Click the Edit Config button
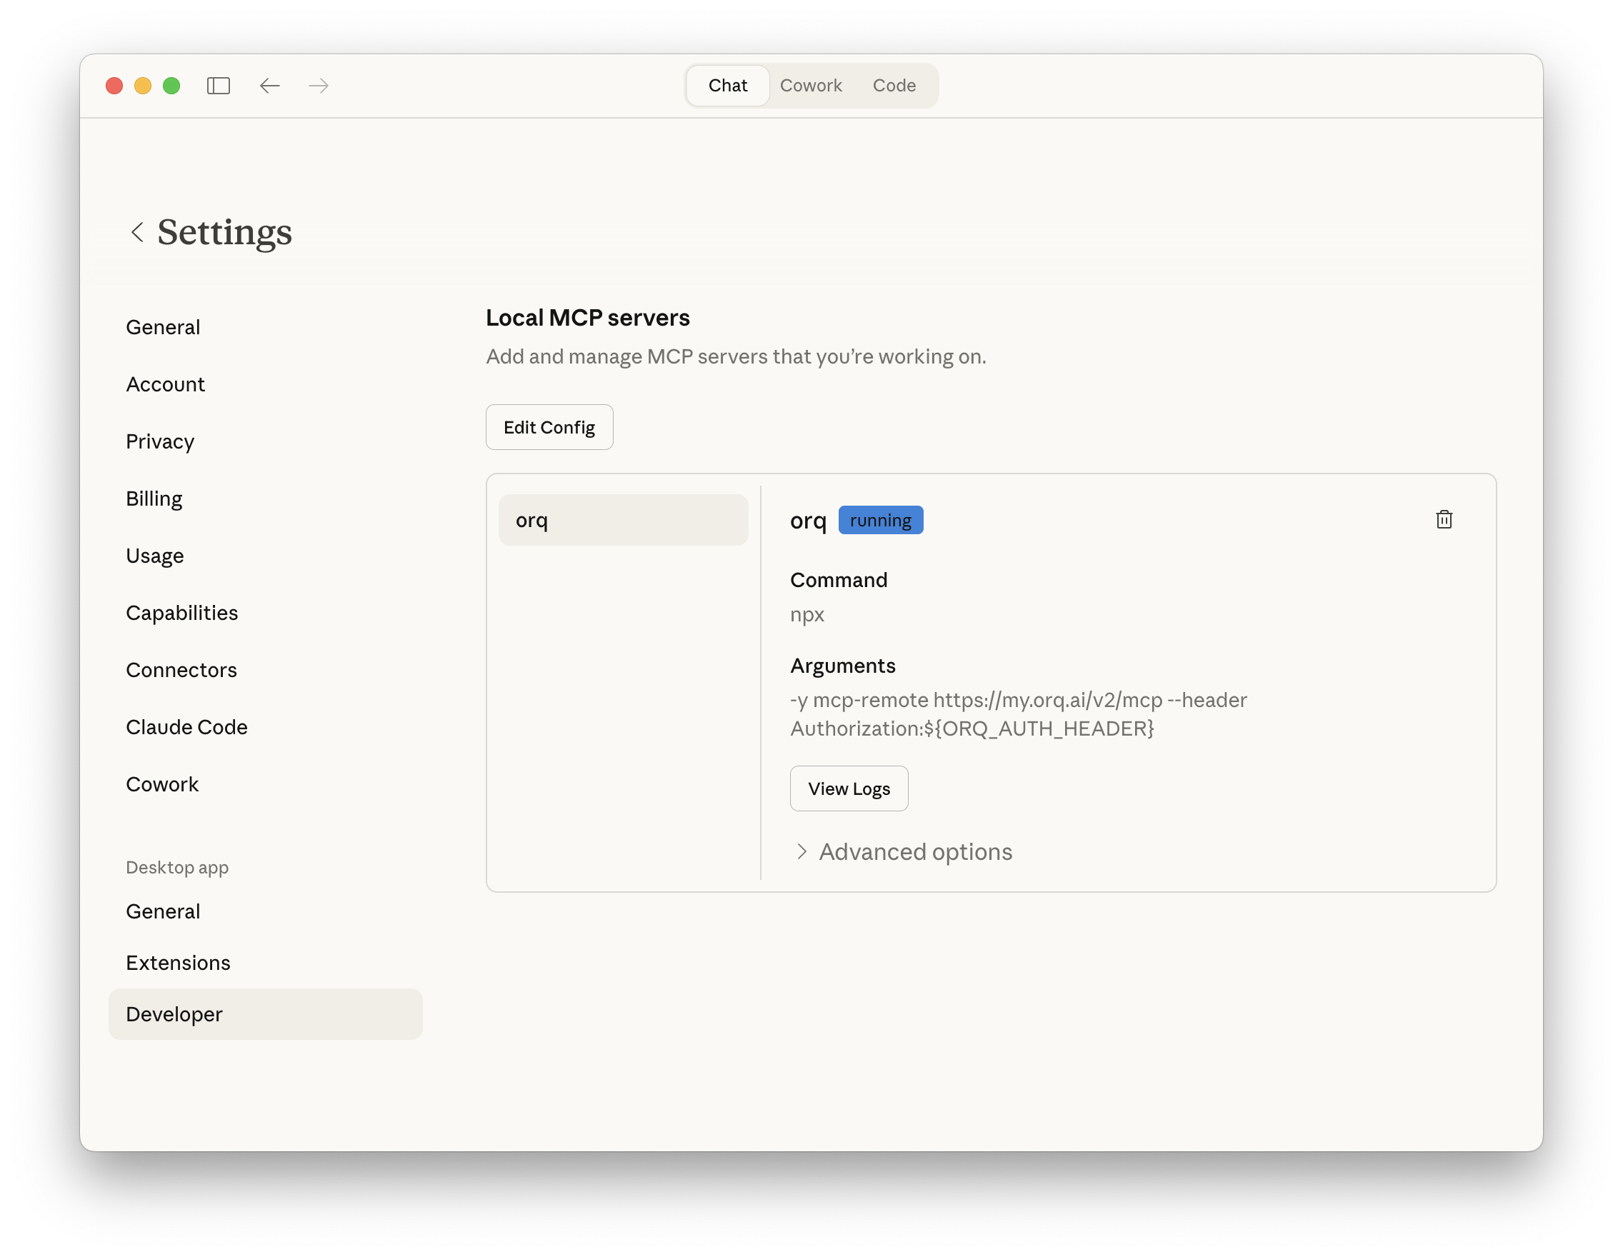Viewport: 1623px width, 1257px height. tap(549, 427)
